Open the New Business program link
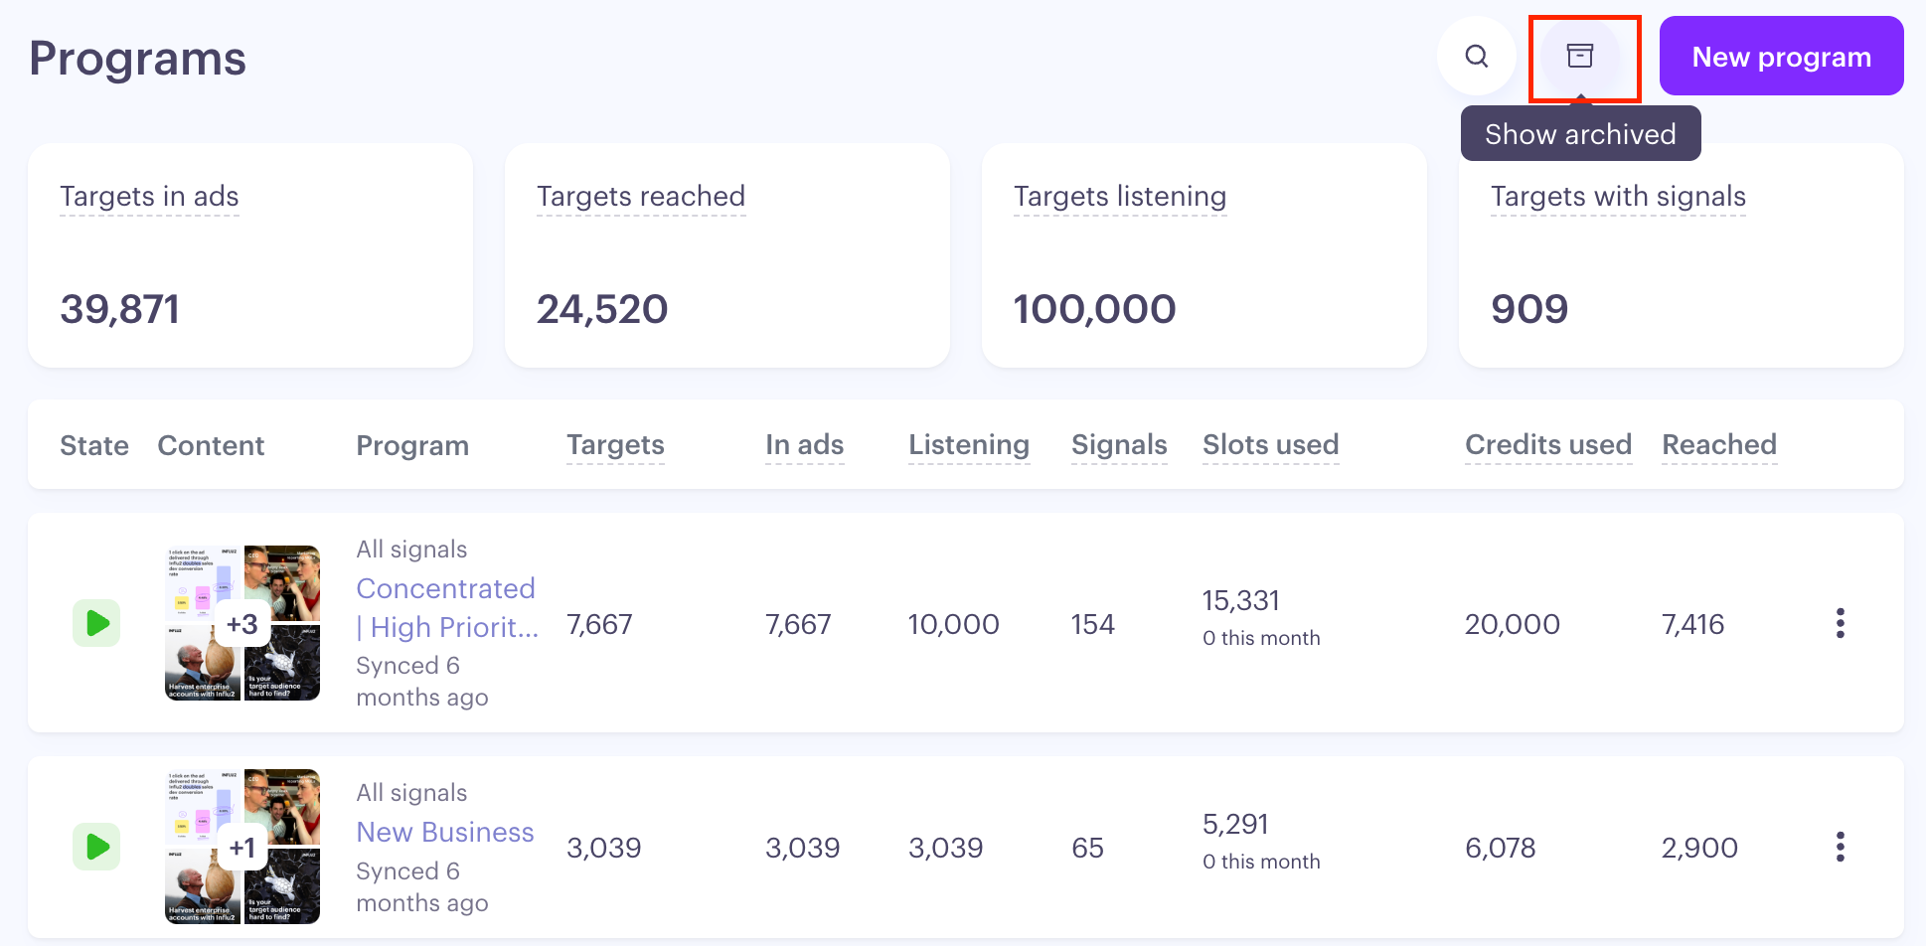 445,832
